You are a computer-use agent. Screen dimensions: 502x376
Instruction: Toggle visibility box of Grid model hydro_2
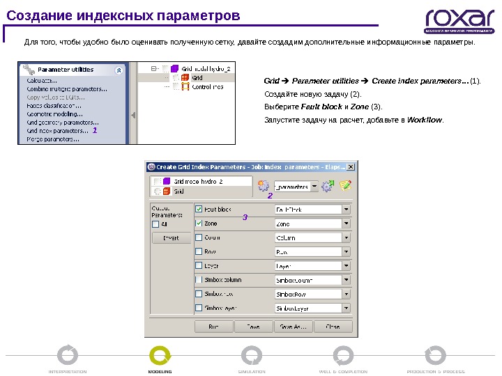pos(165,68)
